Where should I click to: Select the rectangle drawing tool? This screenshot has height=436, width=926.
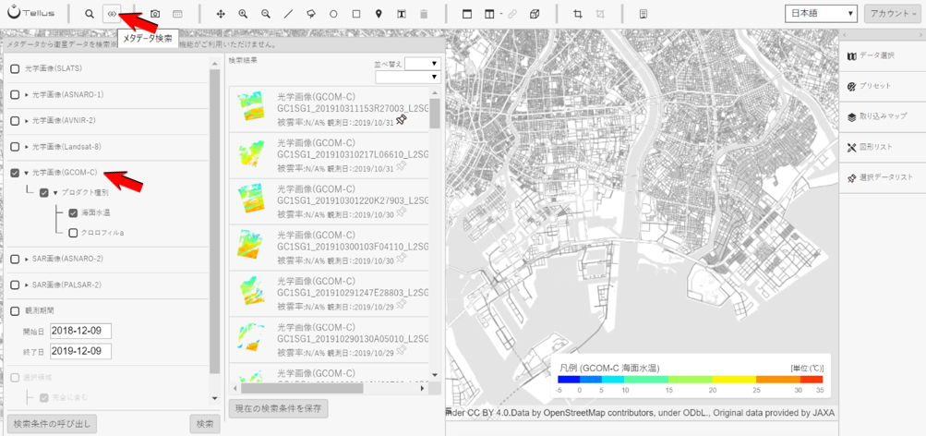(x=356, y=14)
